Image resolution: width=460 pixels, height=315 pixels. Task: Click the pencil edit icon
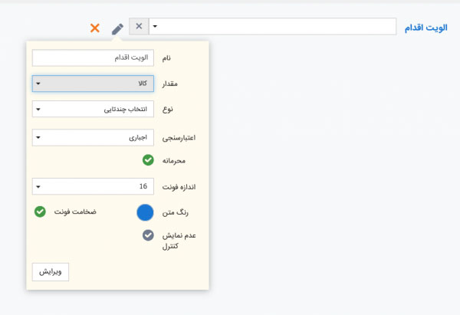pyautogui.click(x=117, y=28)
